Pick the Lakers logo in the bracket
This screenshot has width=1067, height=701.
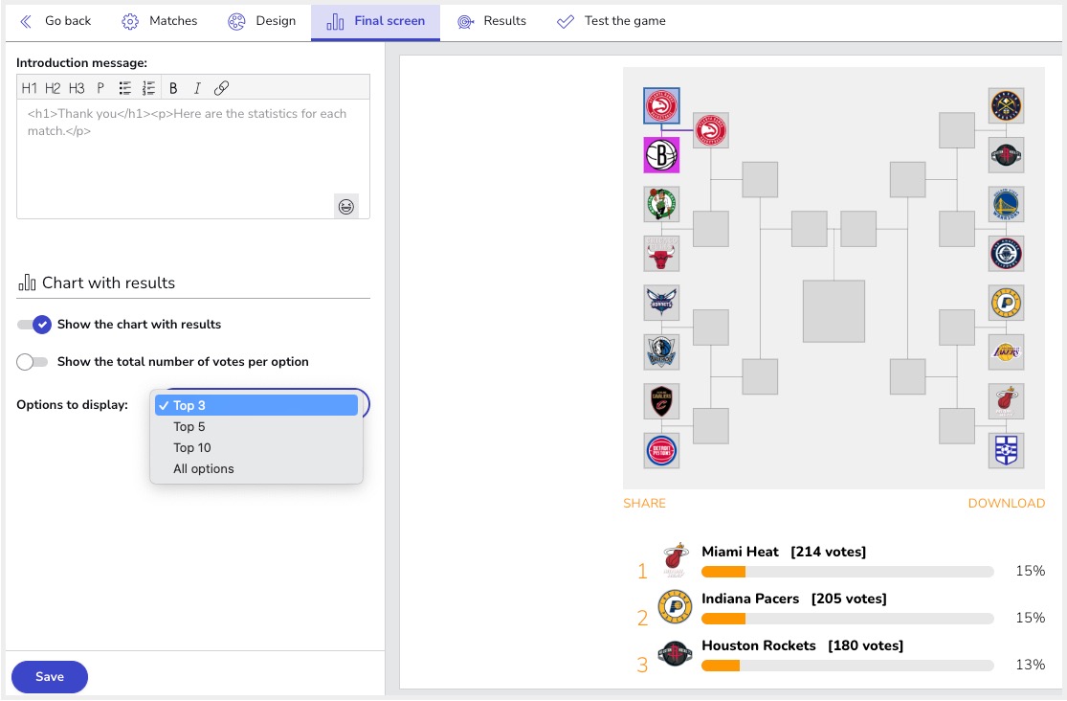(1007, 351)
